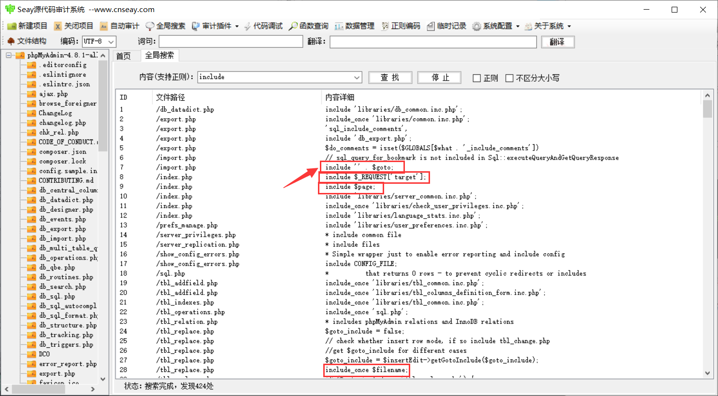Select db_export.php file in tree
718x396 pixels.
[62, 229]
